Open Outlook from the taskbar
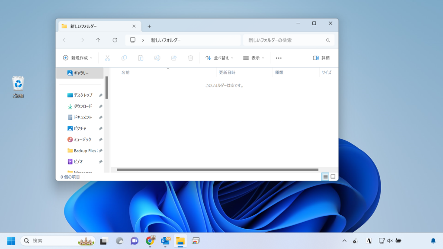Image resolution: width=443 pixels, height=249 pixels. (165, 241)
